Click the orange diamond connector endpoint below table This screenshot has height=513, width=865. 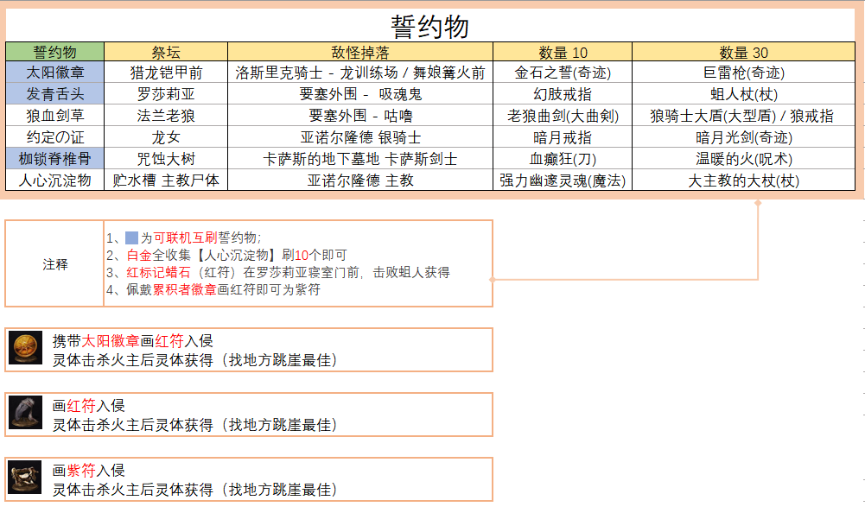pos(758,204)
